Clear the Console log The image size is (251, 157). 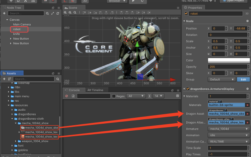click(67, 96)
